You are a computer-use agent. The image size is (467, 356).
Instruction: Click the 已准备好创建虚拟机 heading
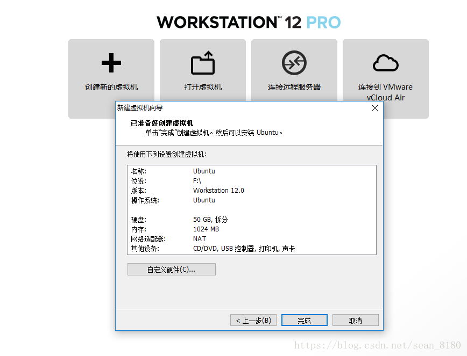pos(162,123)
